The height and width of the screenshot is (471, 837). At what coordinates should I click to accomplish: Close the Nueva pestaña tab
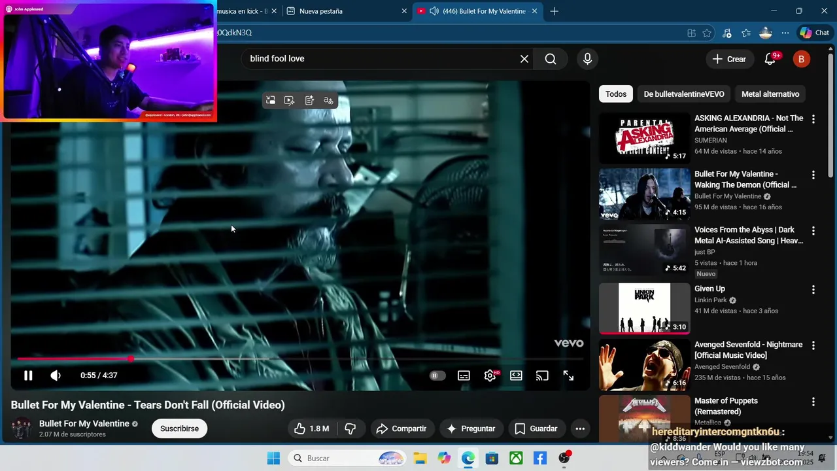pyautogui.click(x=404, y=11)
